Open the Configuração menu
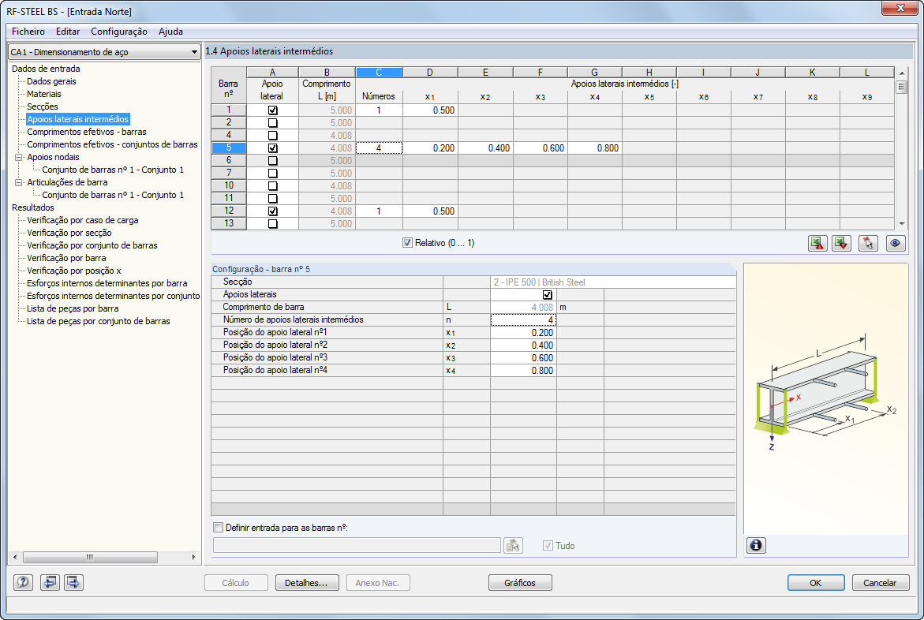Viewport: 924px width, 620px height. 119,32
